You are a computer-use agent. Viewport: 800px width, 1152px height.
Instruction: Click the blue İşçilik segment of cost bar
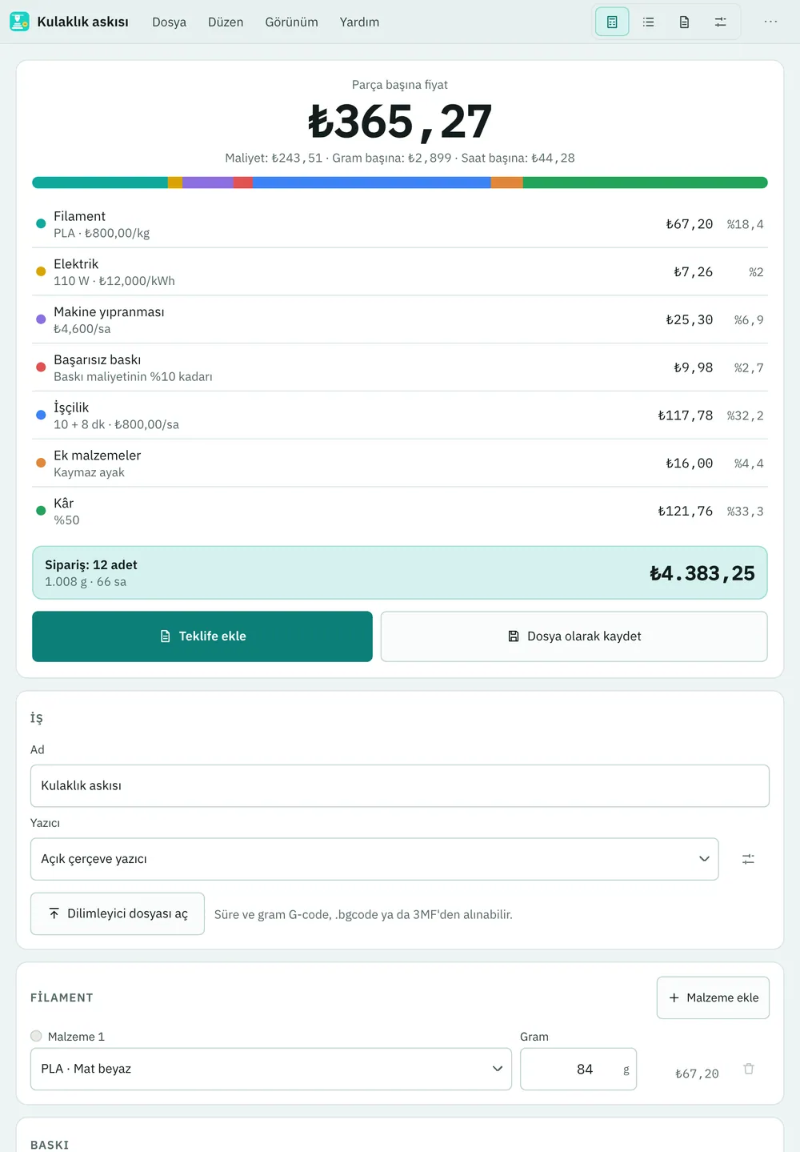(x=372, y=183)
